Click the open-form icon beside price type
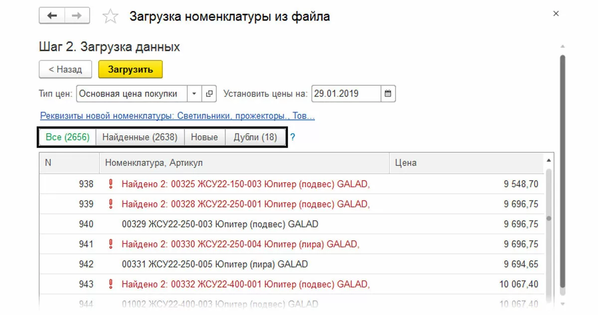 (x=209, y=94)
